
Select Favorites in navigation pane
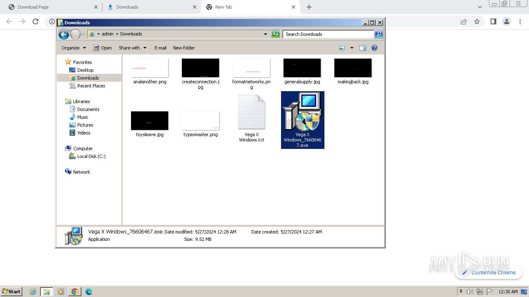(x=82, y=62)
